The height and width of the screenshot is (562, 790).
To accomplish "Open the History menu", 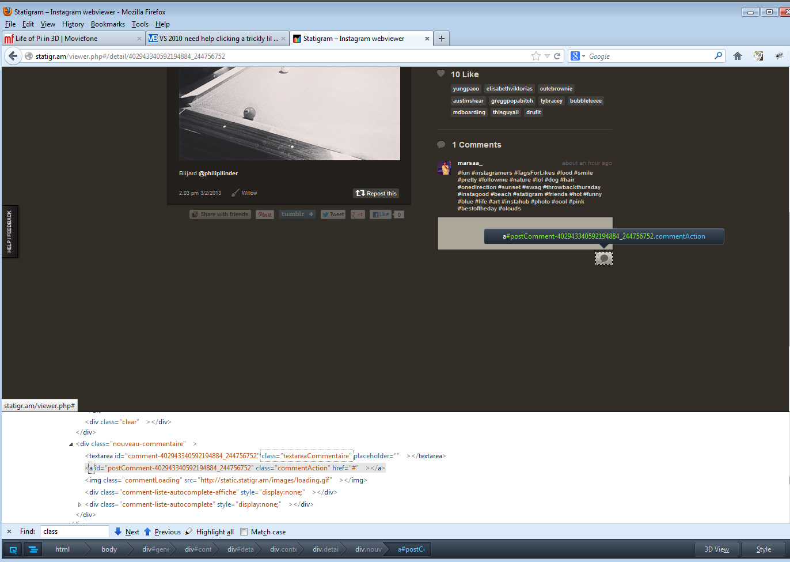I will (x=73, y=24).
